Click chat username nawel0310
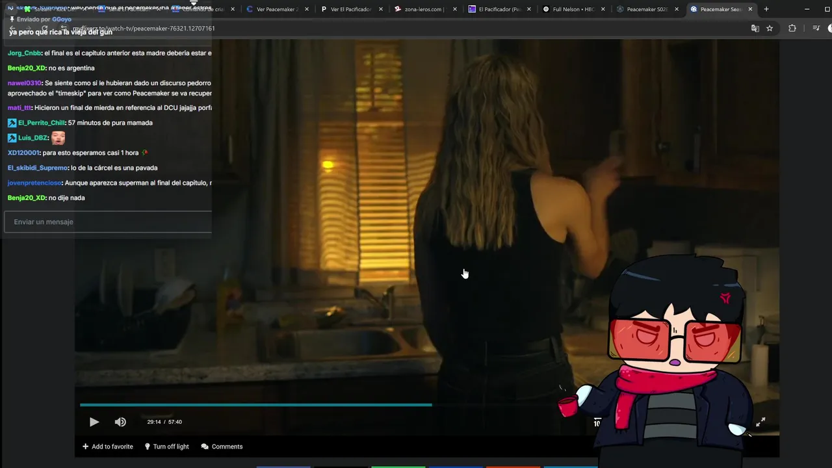 pyautogui.click(x=25, y=83)
